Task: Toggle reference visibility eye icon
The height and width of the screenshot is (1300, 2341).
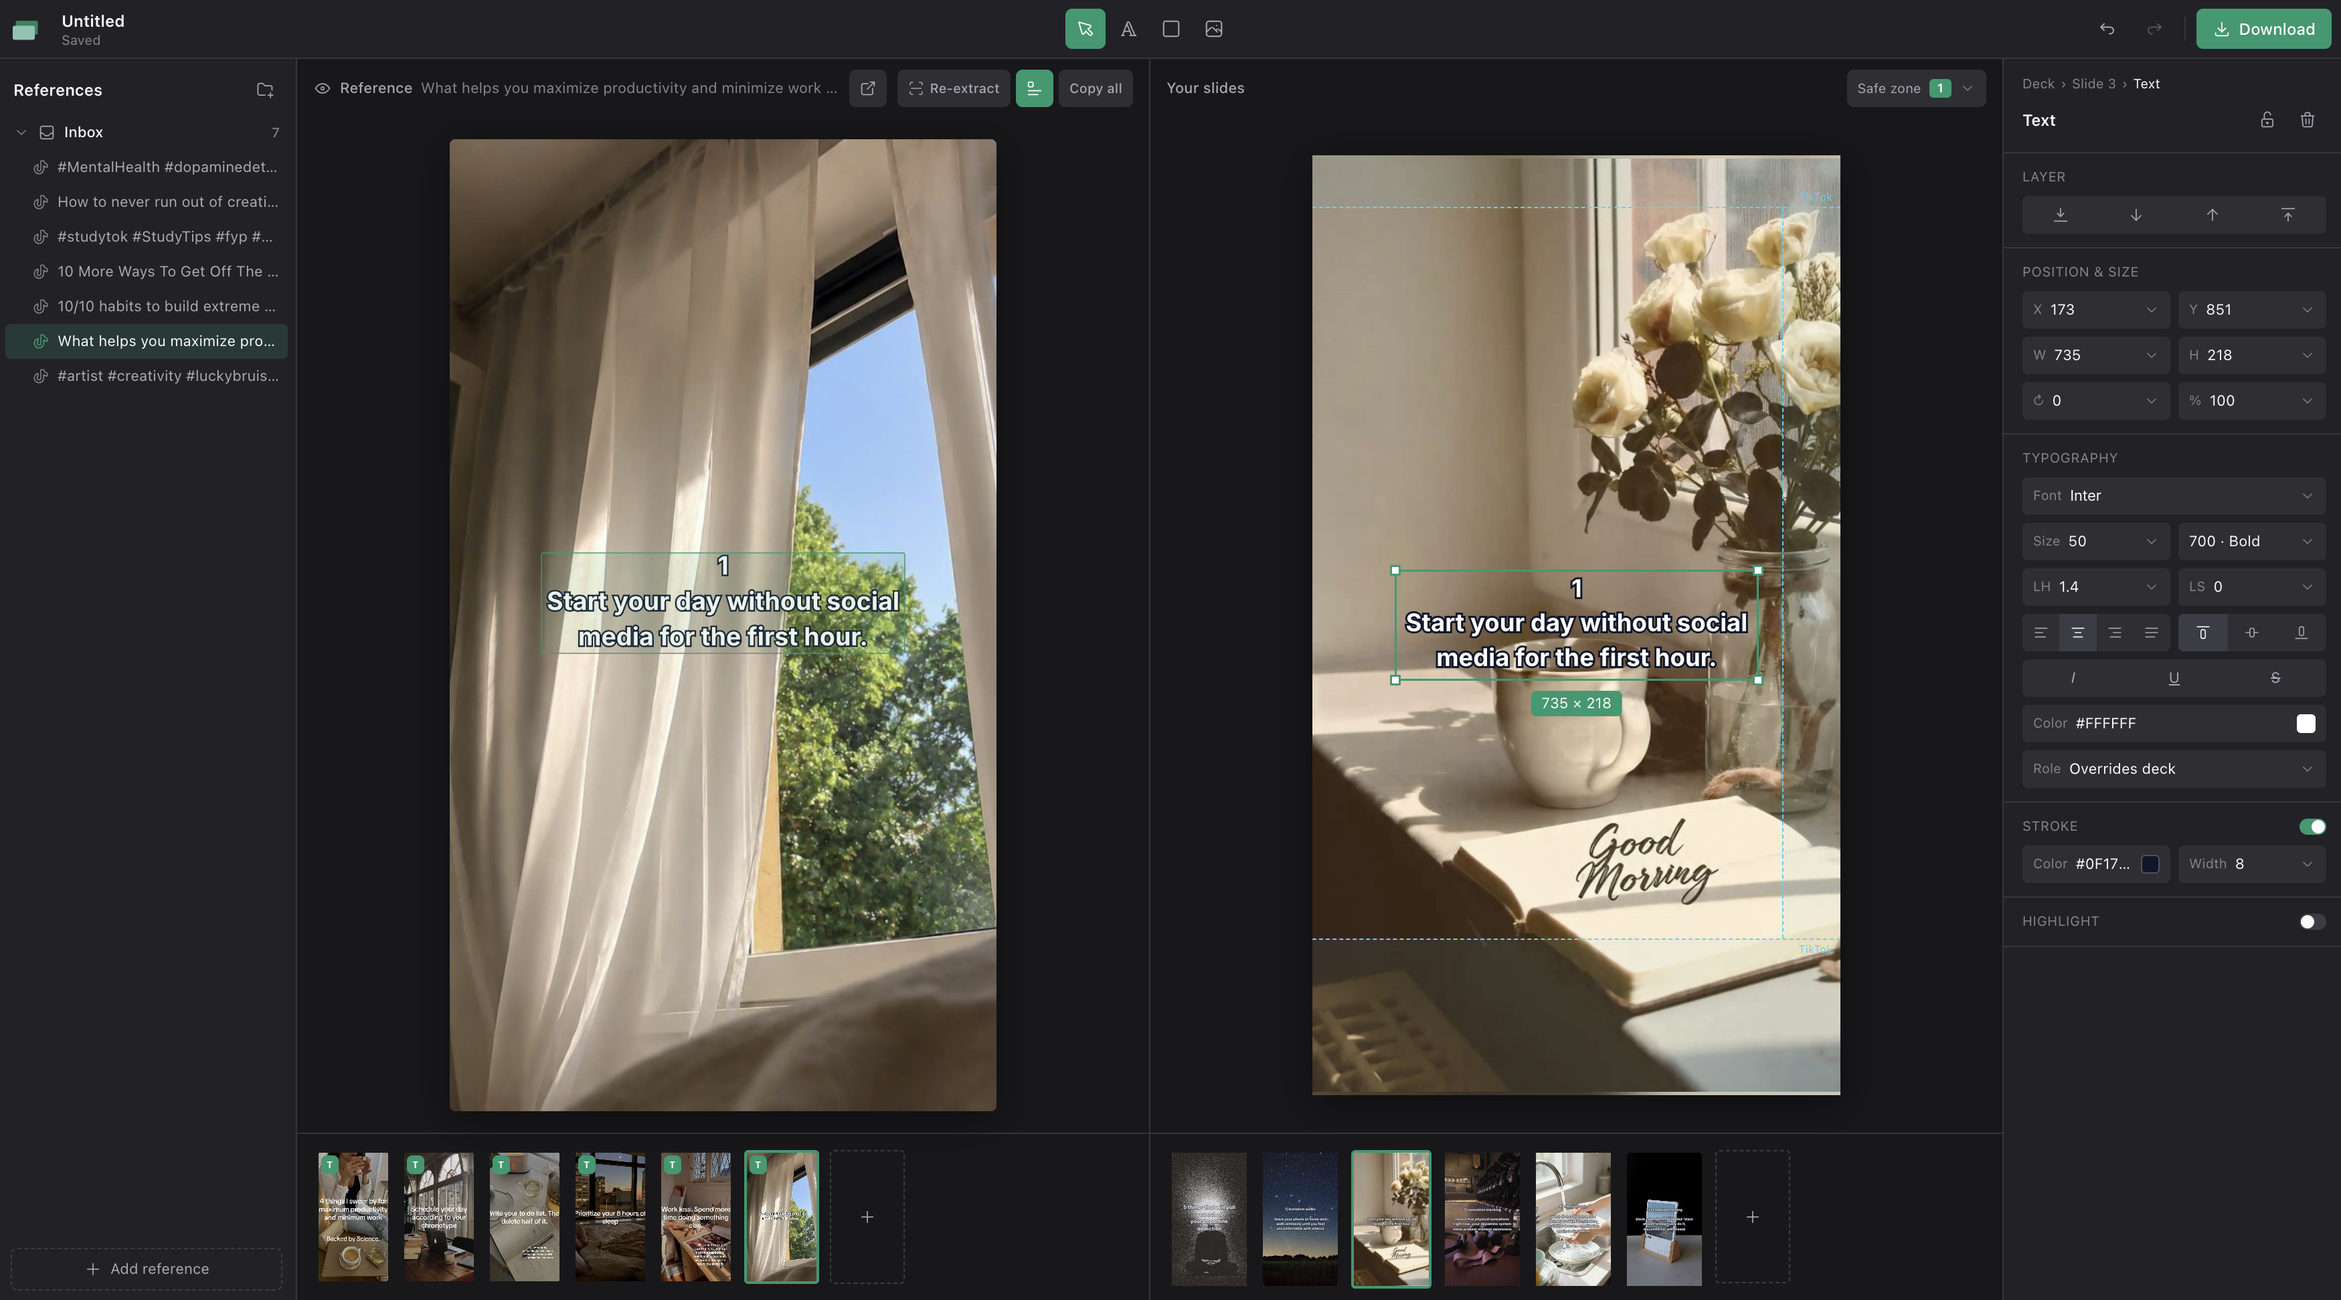Action: [x=322, y=88]
